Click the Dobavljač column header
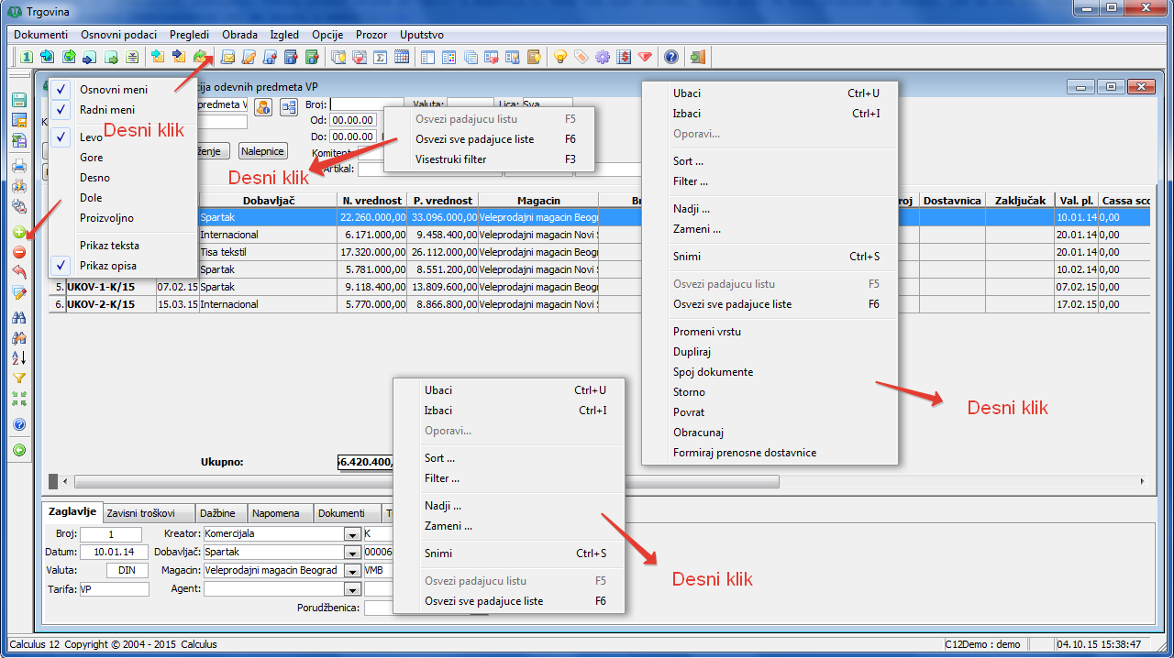This screenshot has width=1174, height=658. [268, 201]
